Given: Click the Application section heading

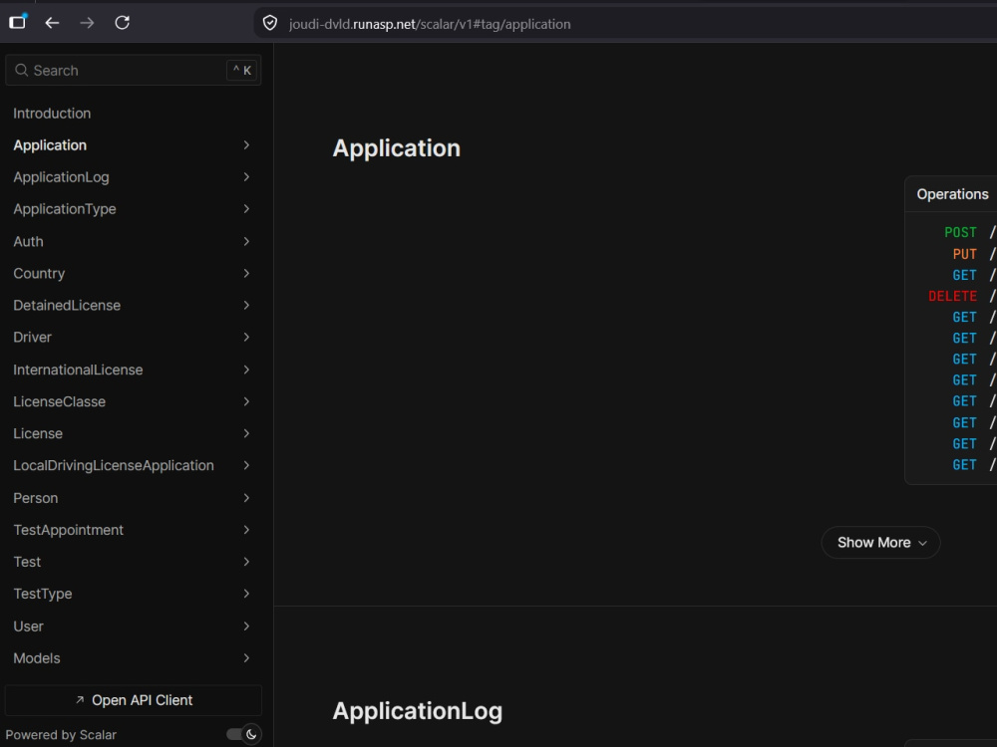Looking at the screenshot, I should pos(397,148).
